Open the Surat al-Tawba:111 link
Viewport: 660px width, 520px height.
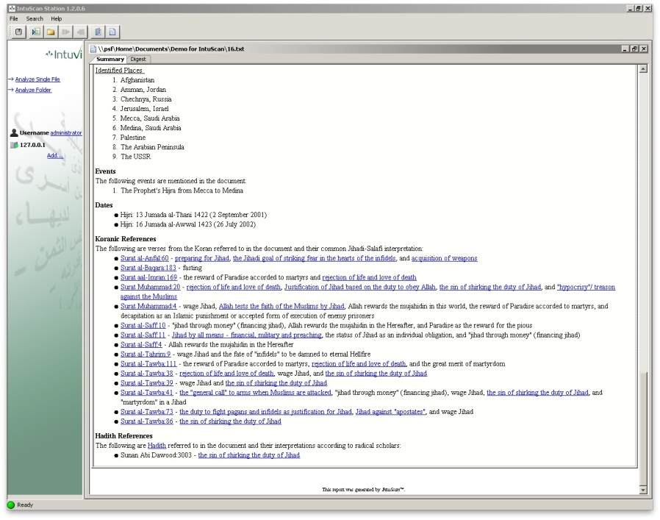pos(148,364)
